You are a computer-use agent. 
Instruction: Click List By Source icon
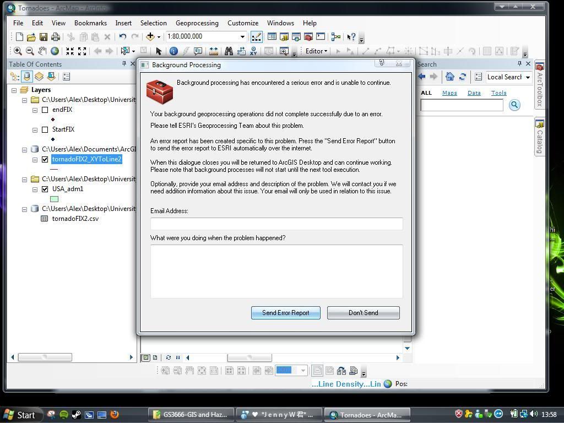click(27, 77)
